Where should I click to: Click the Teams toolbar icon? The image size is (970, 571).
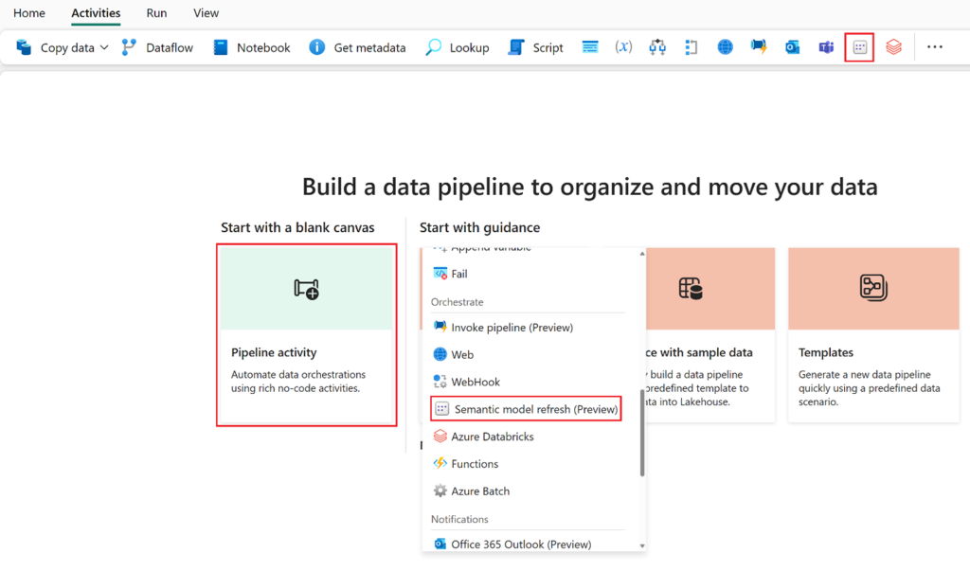pyautogui.click(x=826, y=47)
